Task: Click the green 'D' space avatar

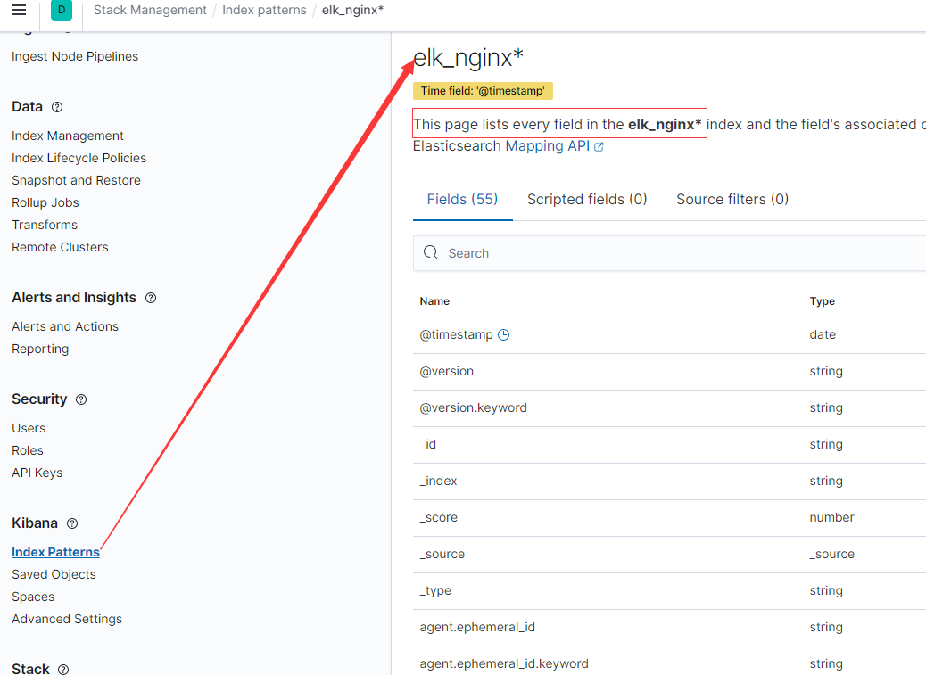Action: tap(61, 10)
